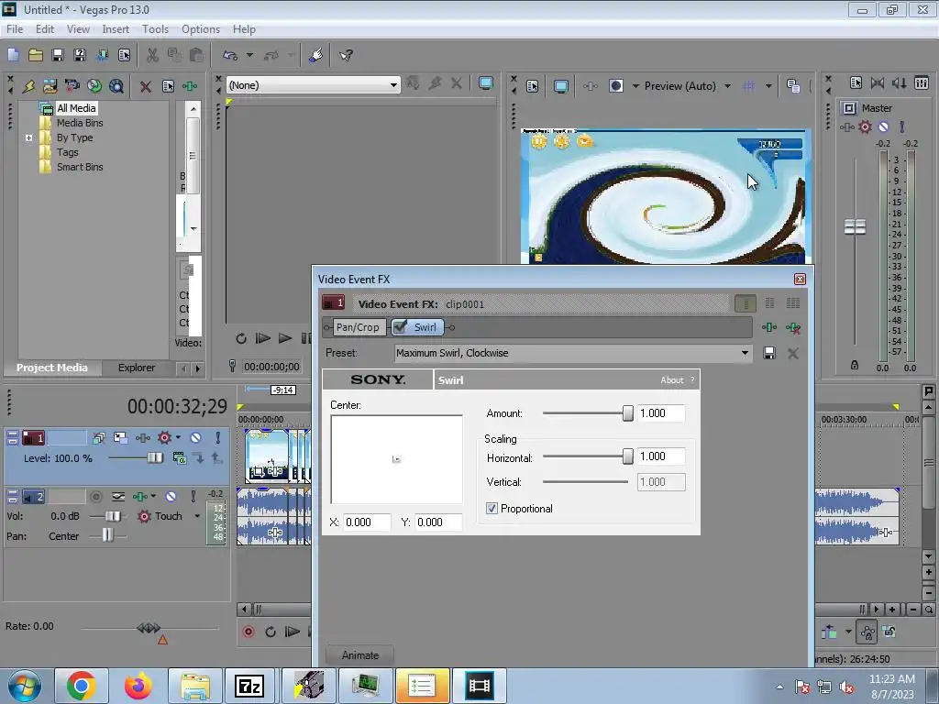Click the Loop Playback icon in trimmer
Image resolution: width=939 pixels, height=704 pixels.
(x=241, y=338)
